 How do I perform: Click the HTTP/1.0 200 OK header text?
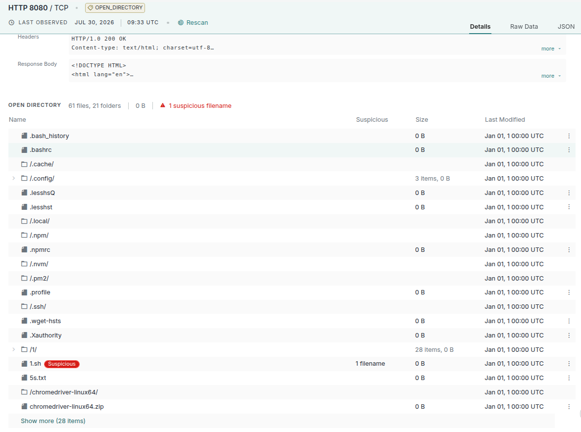pyautogui.click(x=98, y=39)
